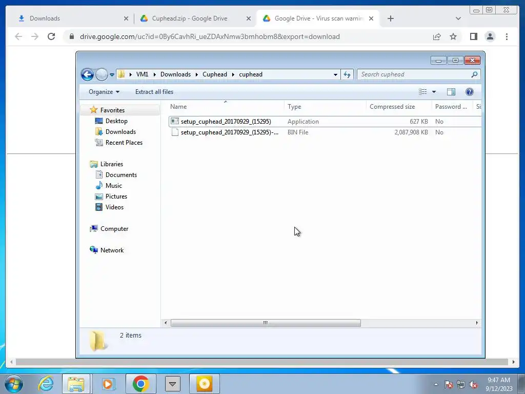Viewport: 525px width, 394px height.
Task: Open Desktop in Favorites
Action: [116, 121]
